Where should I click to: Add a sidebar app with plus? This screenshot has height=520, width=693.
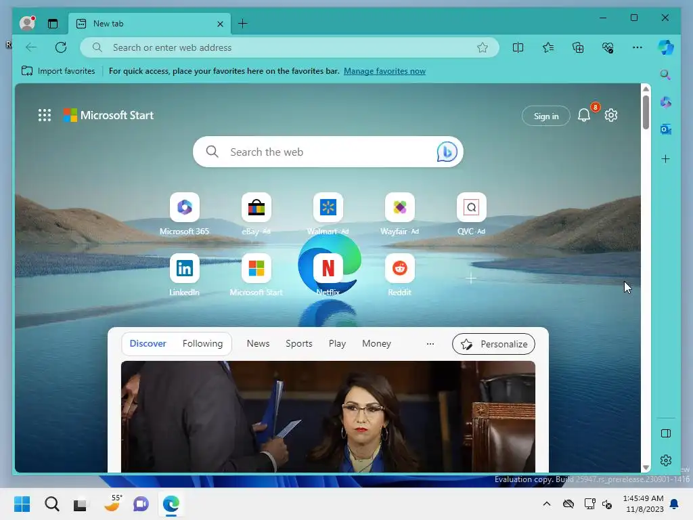[666, 158]
